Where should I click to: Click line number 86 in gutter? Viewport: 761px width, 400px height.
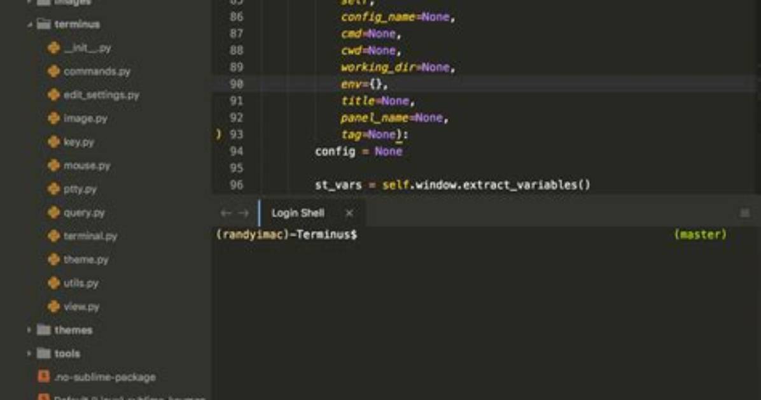(236, 17)
